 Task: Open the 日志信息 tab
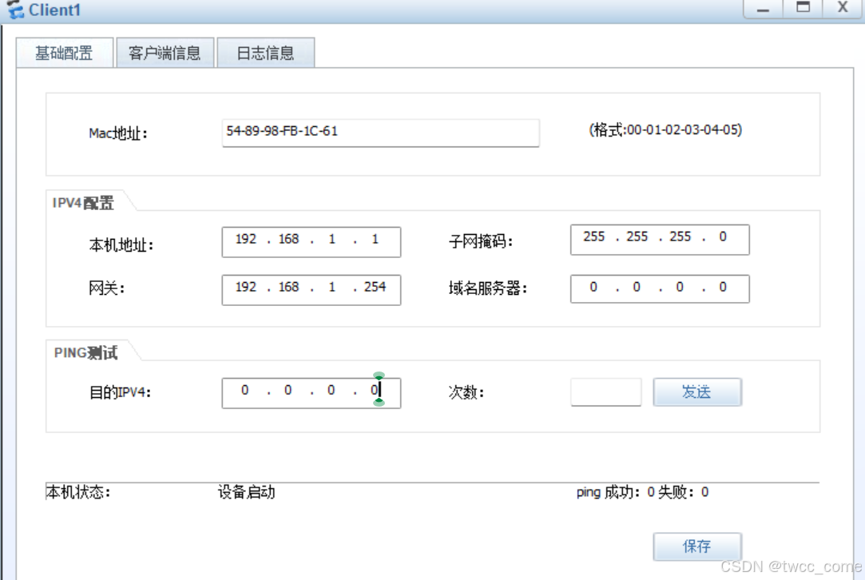[x=266, y=53]
